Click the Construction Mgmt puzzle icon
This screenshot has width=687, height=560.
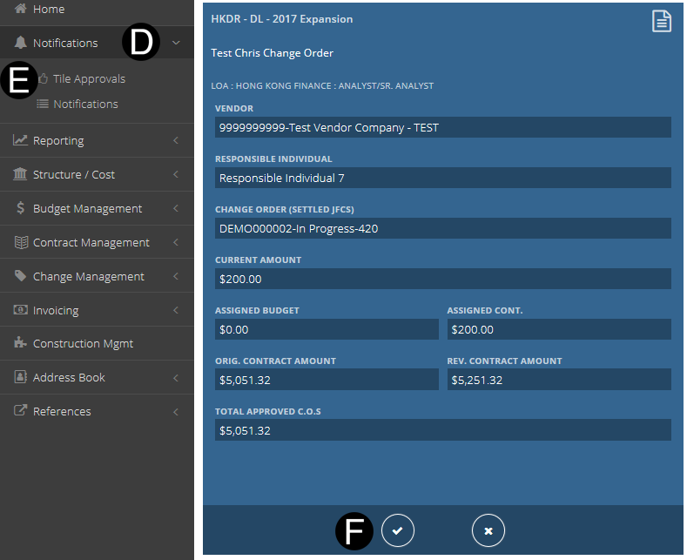21,343
